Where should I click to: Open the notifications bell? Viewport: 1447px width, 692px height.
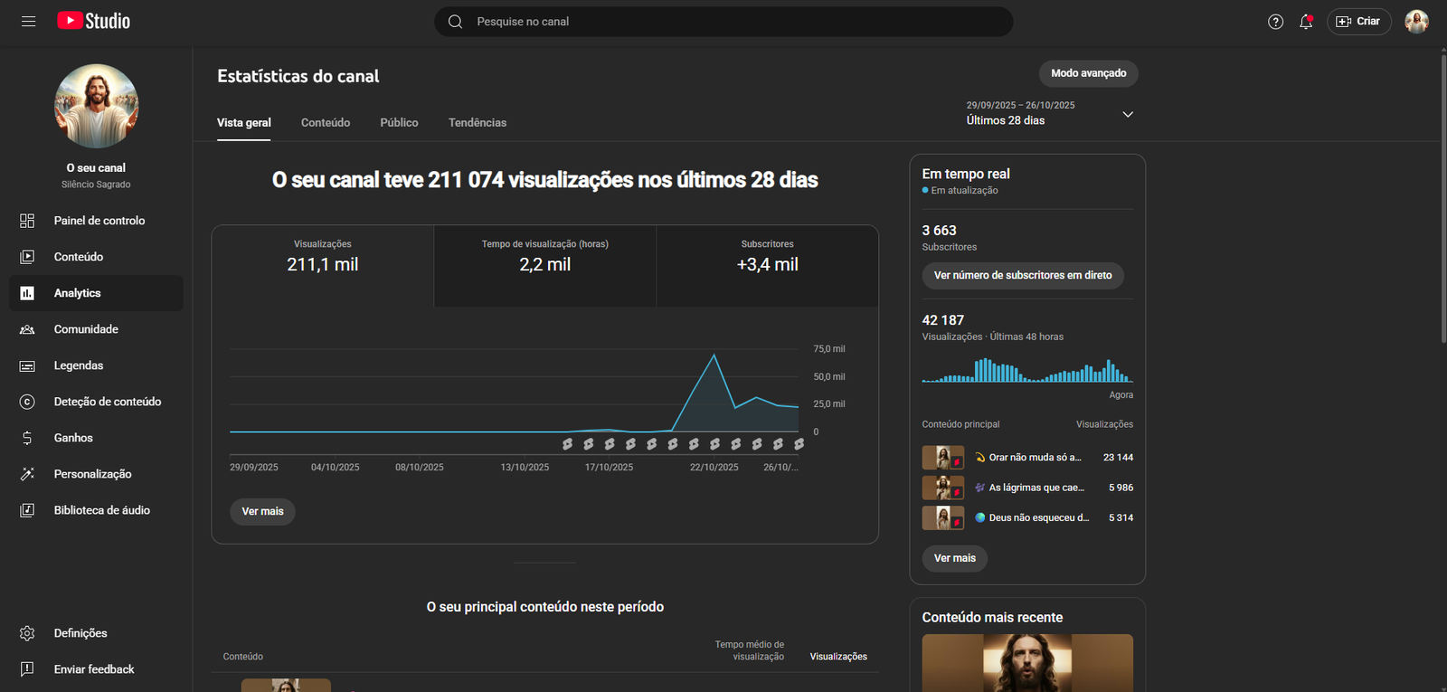1306,22
